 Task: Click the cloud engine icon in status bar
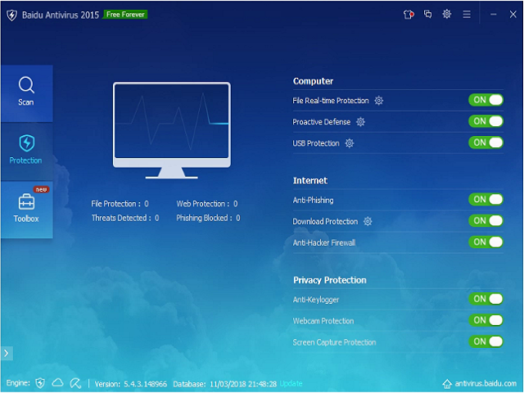pyautogui.click(x=57, y=382)
